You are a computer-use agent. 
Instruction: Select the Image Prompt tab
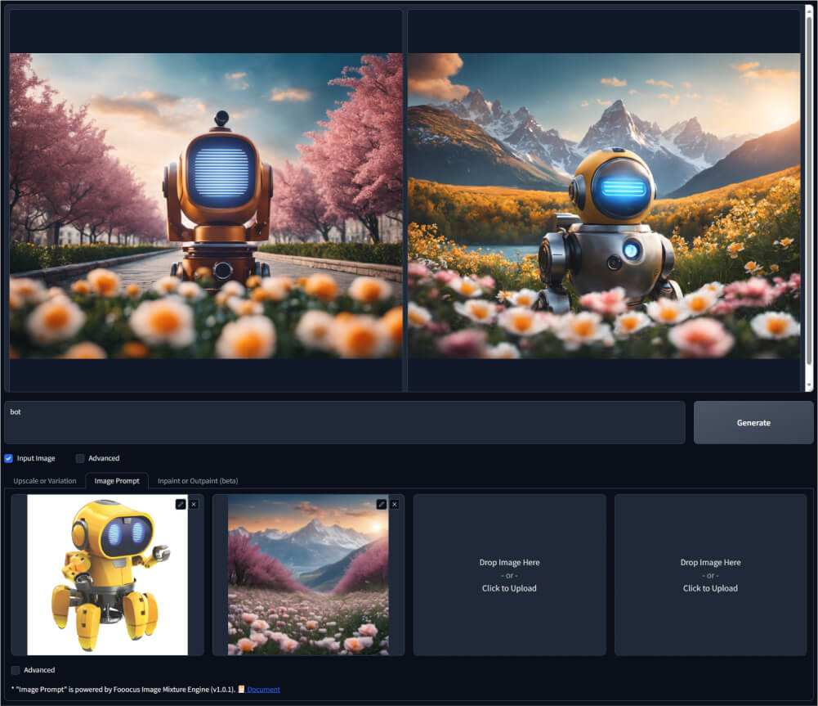tap(117, 481)
